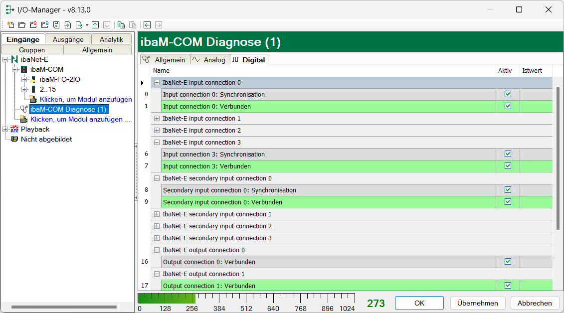Click the Nicht abgebildet icon in the tree

pyautogui.click(x=14, y=139)
